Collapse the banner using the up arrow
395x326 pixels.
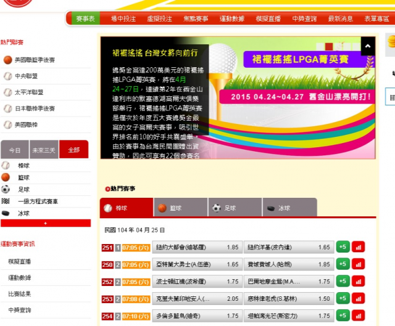(368, 46)
